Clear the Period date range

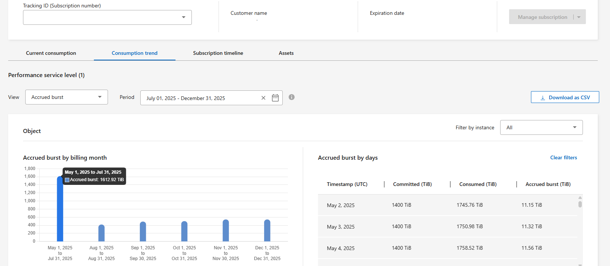tap(263, 98)
